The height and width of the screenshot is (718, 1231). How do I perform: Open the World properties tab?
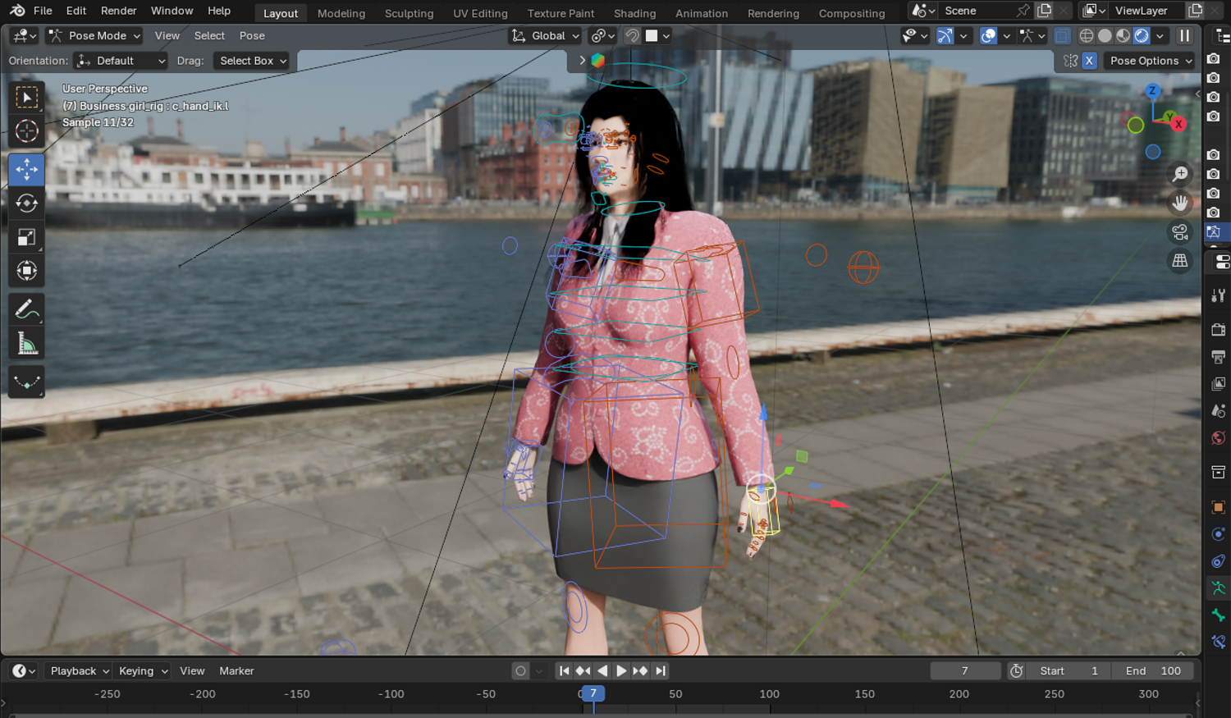(x=1219, y=438)
